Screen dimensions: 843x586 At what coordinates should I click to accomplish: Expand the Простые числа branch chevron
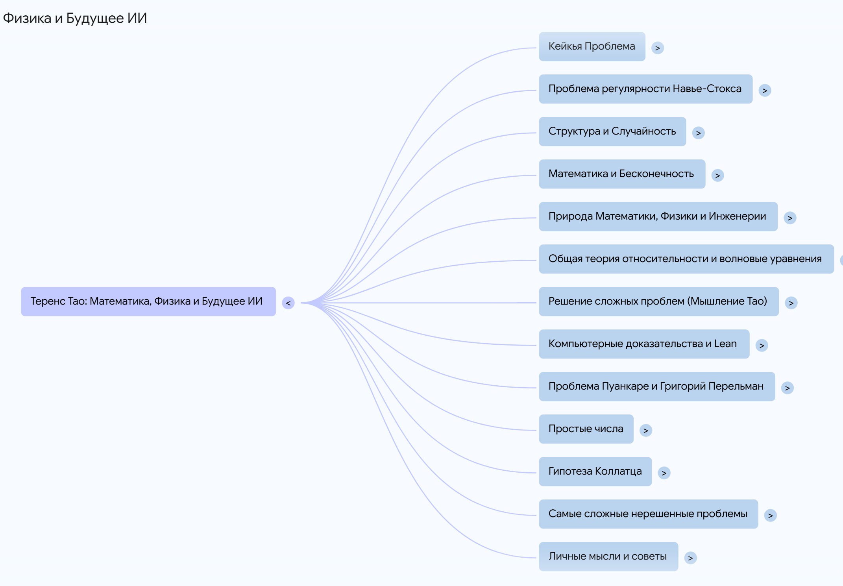pyautogui.click(x=645, y=431)
